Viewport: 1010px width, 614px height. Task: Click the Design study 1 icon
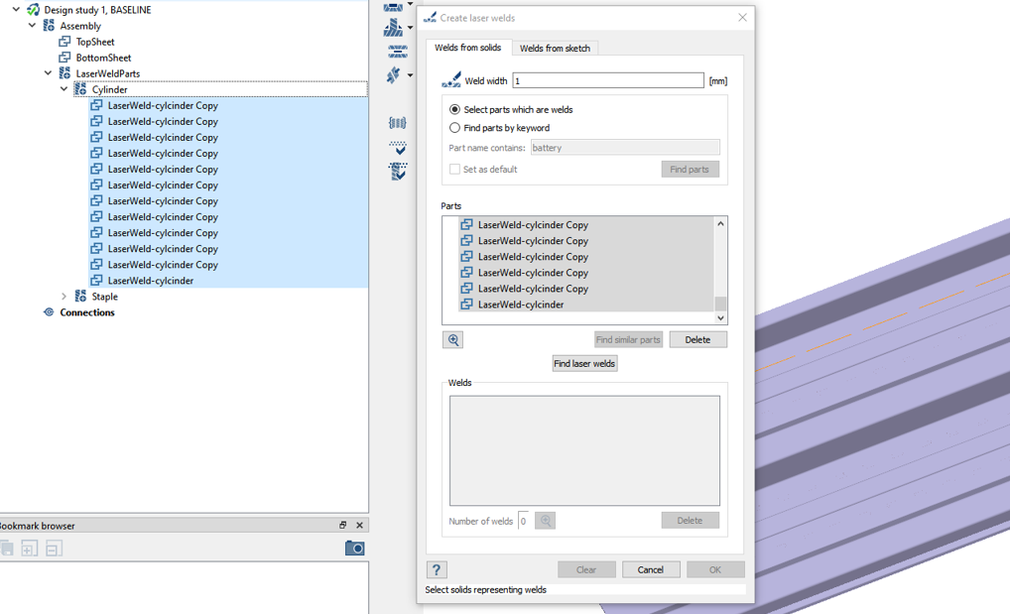33,10
